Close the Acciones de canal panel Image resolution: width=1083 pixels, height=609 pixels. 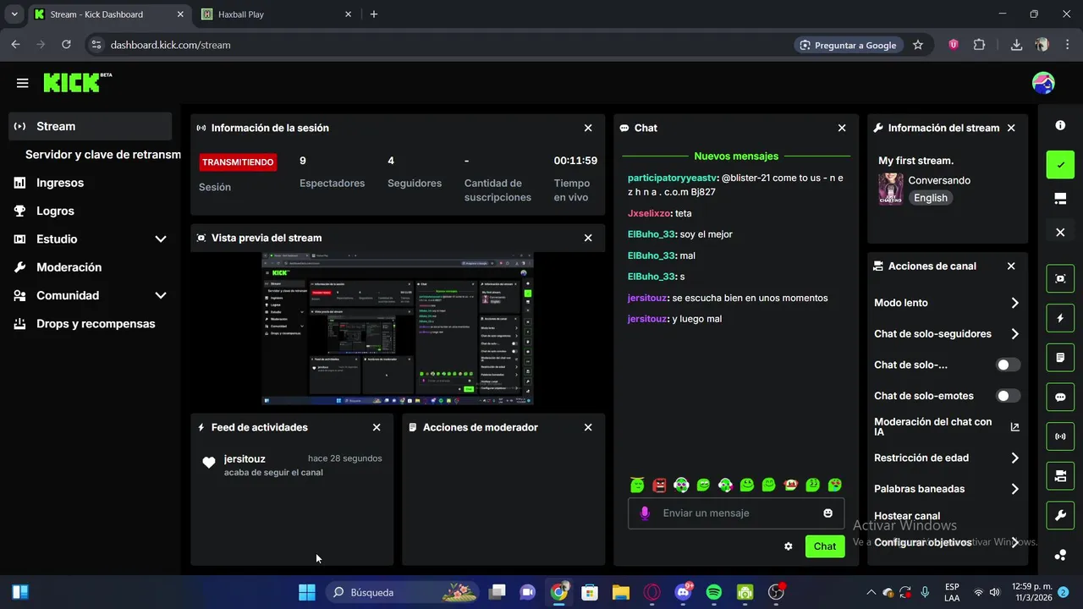point(1011,266)
